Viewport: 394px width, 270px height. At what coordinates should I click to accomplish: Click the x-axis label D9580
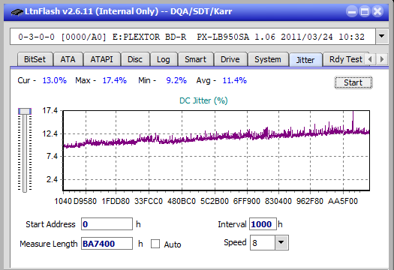[85, 201]
